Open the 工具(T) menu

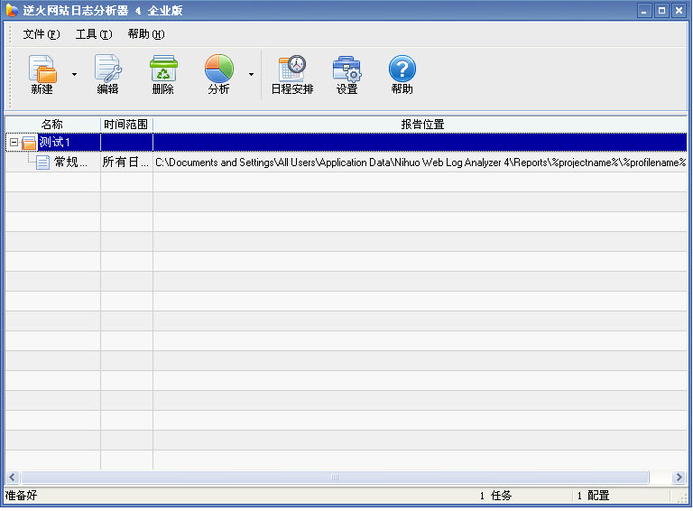[x=93, y=34]
